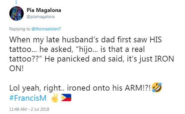The height and width of the screenshot is (114, 185).
Task: Open the #FrancisM hashtag
Action: (28, 98)
